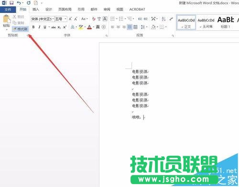Click the Phonetic Guide (拼音) icon

pyautogui.click(x=99, y=19)
